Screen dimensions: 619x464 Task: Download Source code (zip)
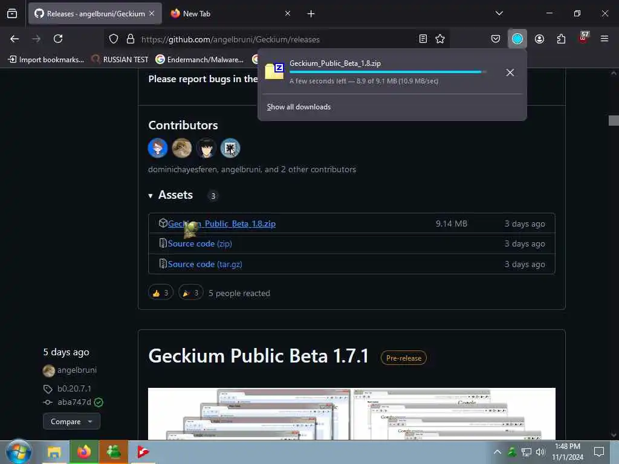click(199, 243)
